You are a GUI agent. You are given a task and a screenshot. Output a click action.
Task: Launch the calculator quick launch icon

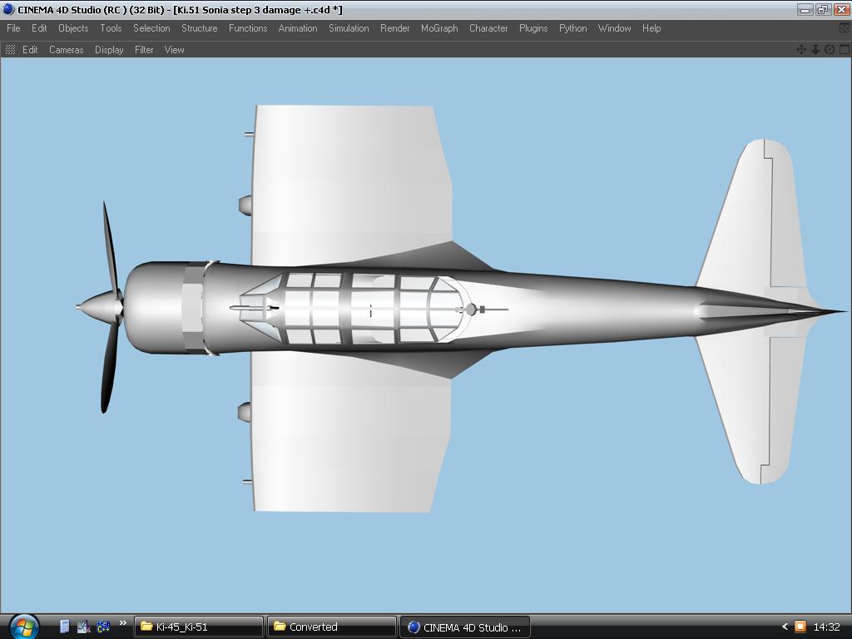point(65,627)
